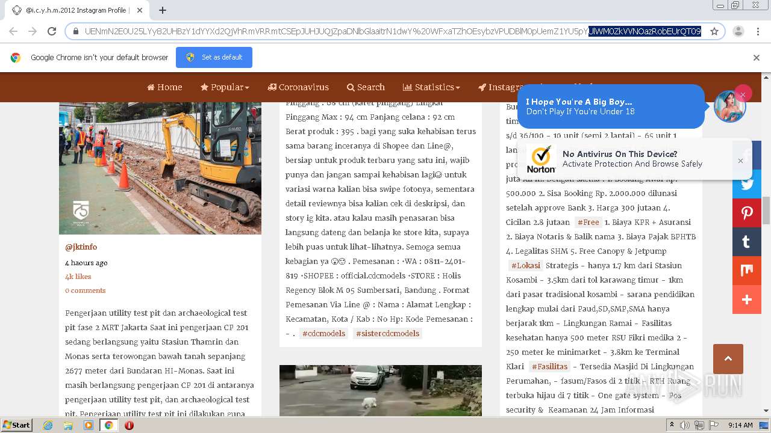Share on Twitter via sidebar icon
Image resolution: width=771 pixels, height=433 pixels.
(747, 184)
